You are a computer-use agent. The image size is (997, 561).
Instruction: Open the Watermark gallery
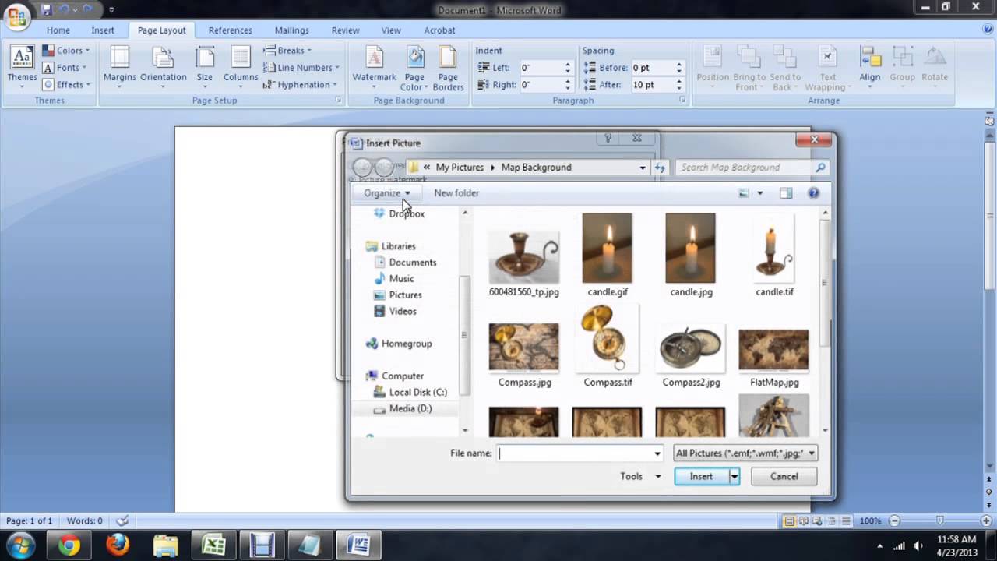click(x=375, y=65)
